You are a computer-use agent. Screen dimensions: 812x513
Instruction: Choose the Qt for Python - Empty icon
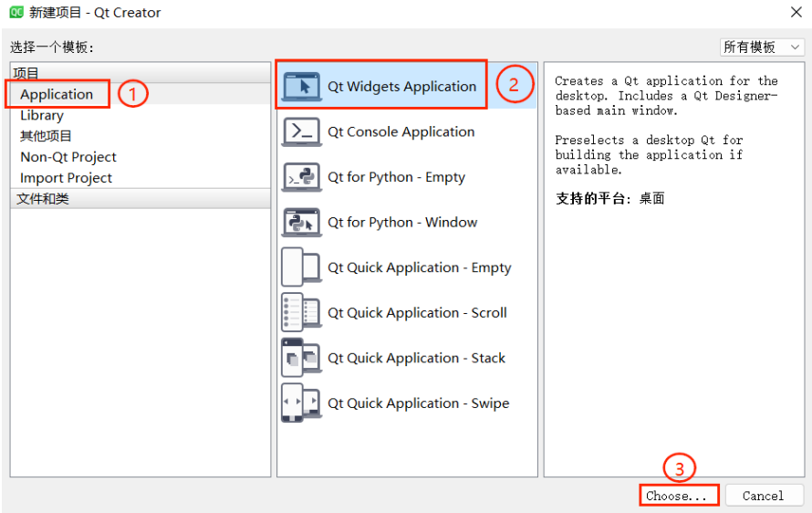point(301,177)
